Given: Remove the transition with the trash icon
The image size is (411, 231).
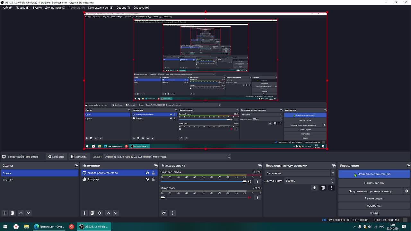Looking at the screenshot, I should 323,188.
